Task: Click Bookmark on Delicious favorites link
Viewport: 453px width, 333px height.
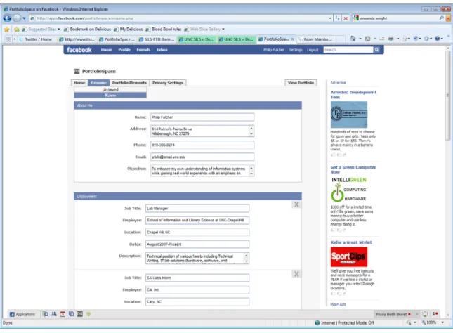Action: [87, 30]
